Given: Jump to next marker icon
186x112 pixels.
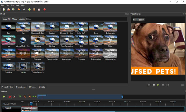Looking at the screenshot, I should (x=29, y=97).
